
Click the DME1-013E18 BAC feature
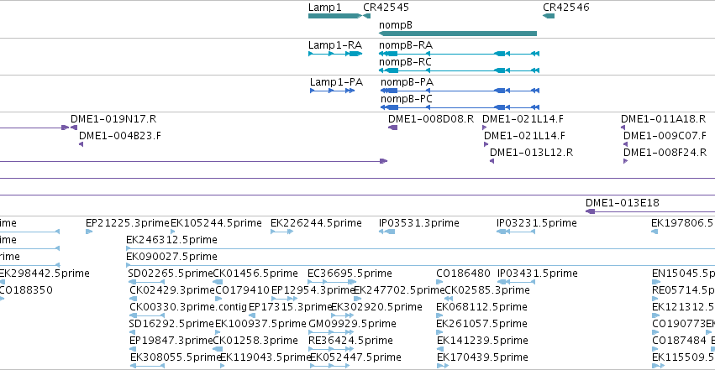[x=650, y=211]
